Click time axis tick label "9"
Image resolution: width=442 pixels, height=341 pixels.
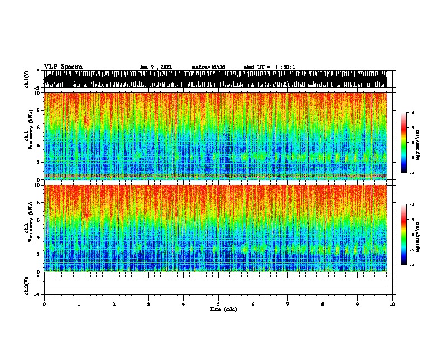[357, 304]
